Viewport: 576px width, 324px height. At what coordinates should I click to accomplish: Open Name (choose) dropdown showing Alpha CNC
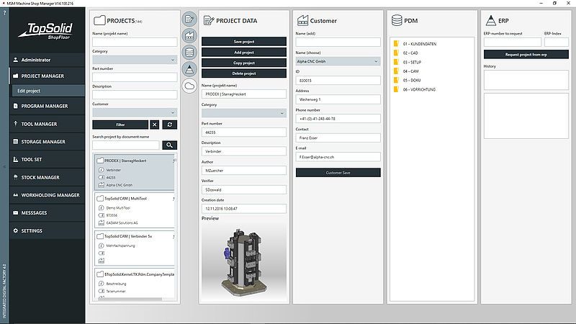coord(338,61)
